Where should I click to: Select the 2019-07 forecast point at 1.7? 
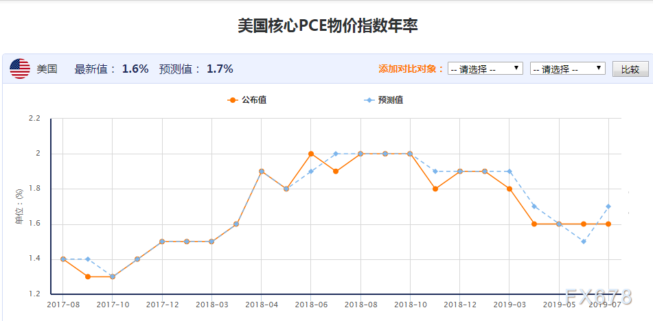pos(608,206)
